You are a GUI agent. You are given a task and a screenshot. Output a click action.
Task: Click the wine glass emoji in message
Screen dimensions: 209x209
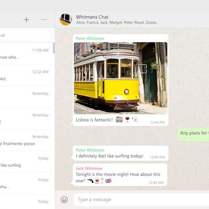tap(127, 120)
